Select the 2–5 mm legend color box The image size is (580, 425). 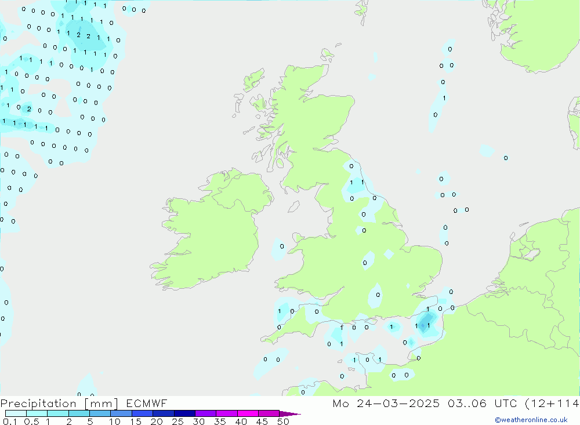[79, 413]
